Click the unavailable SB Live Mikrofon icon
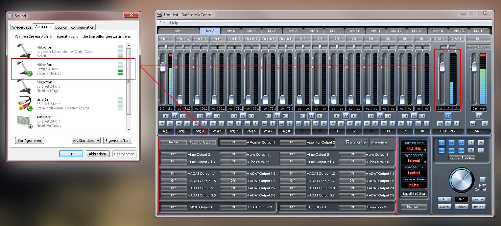The image size is (501, 226). pos(24,86)
